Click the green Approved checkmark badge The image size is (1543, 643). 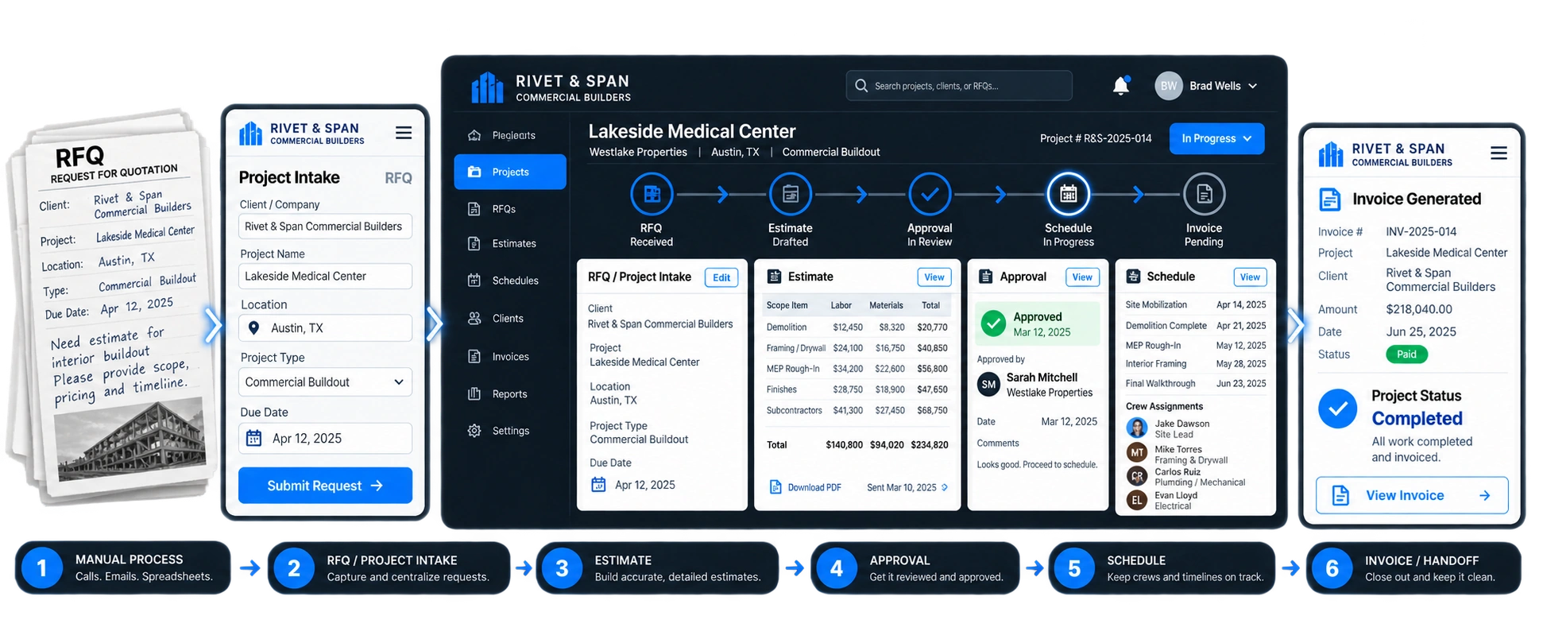[993, 323]
